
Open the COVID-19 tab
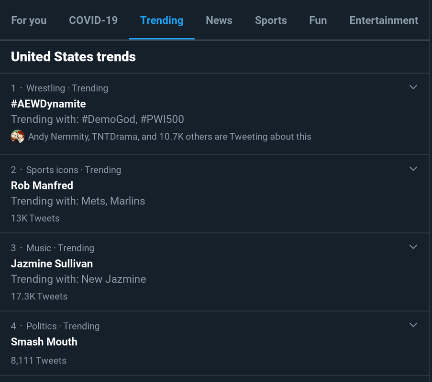point(93,21)
